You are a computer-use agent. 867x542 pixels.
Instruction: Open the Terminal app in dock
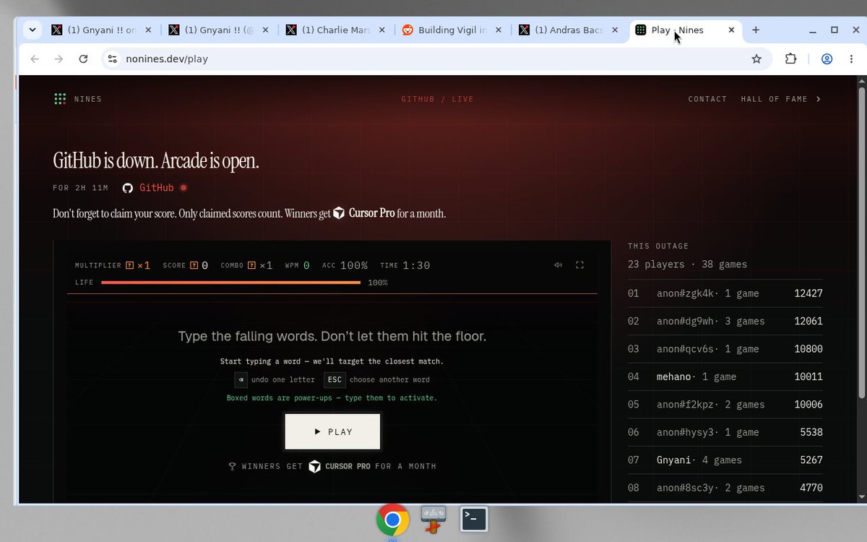coord(474,518)
